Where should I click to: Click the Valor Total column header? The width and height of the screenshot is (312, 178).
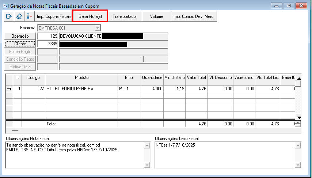tap(197, 77)
